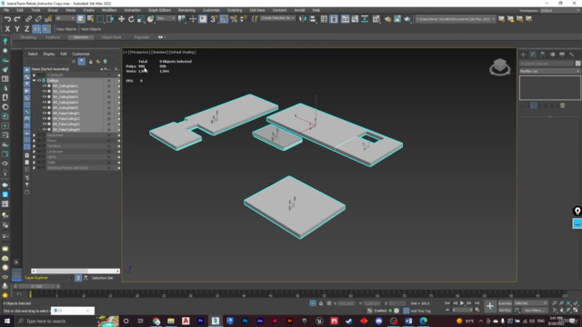Open the Modifier List dropdown
Image resolution: width=582 pixels, height=327 pixels.
click(549, 71)
